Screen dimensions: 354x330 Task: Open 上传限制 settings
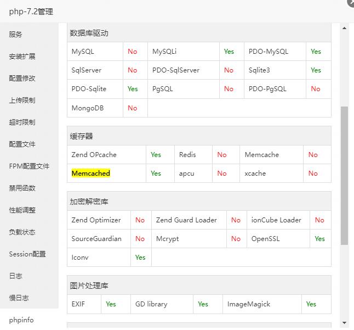click(22, 100)
